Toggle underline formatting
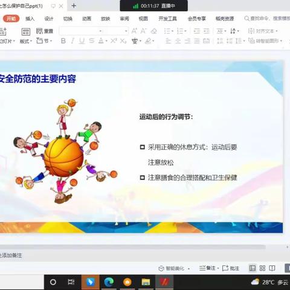The height and width of the screenshot is (290, 290). (82, 41)
